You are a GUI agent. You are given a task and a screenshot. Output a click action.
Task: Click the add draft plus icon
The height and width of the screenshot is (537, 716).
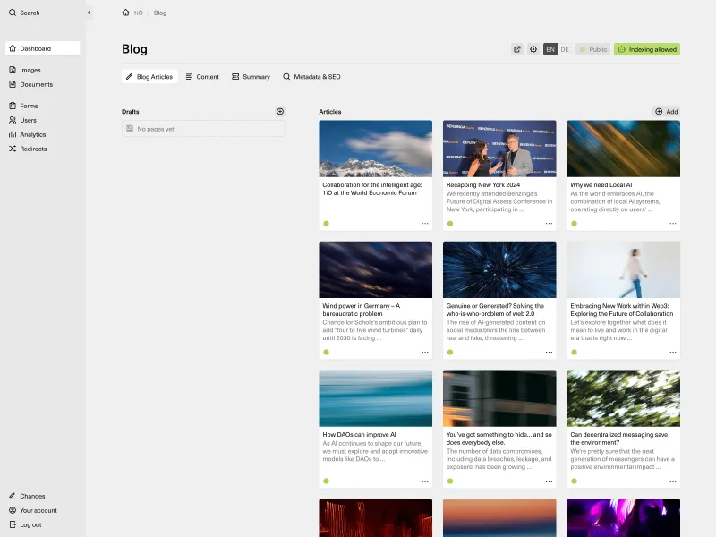tap(279, 111)
